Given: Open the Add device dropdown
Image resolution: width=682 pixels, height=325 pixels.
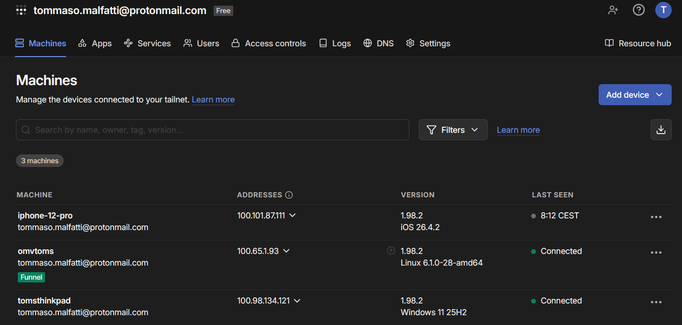Looking at the screenshot, I should (x=635, y=95).
